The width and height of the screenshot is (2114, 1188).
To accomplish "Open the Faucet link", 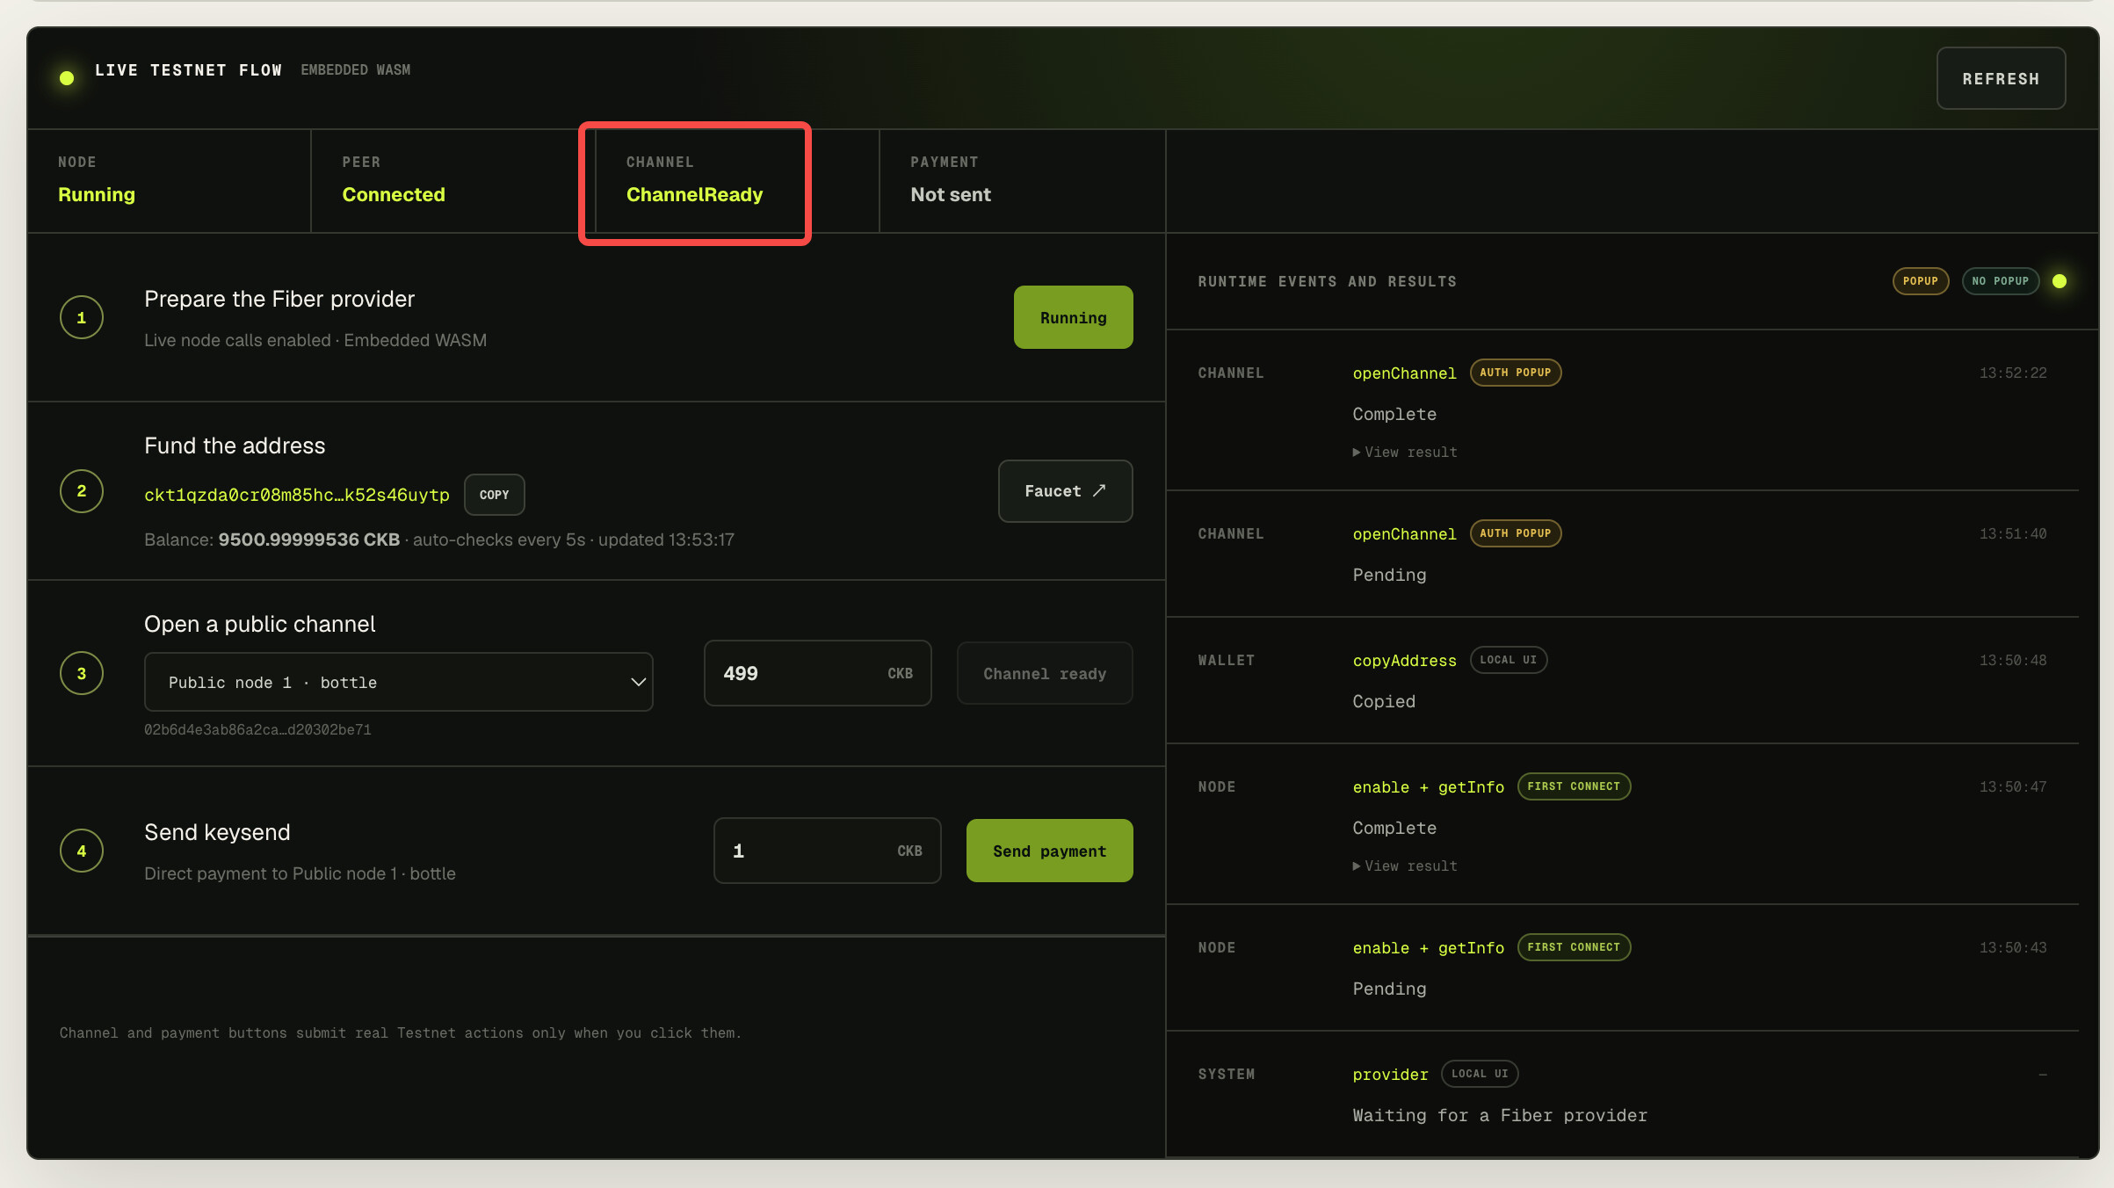I will 1065,491.
